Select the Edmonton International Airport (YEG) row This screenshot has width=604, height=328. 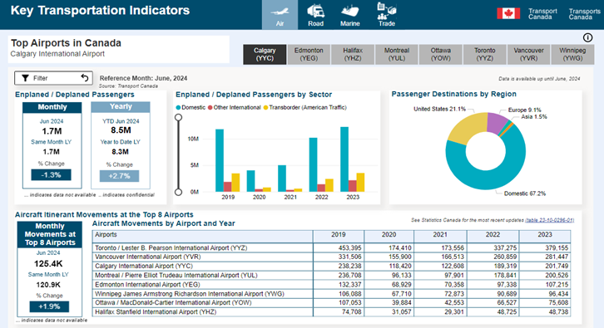click(x=331, y=285)
